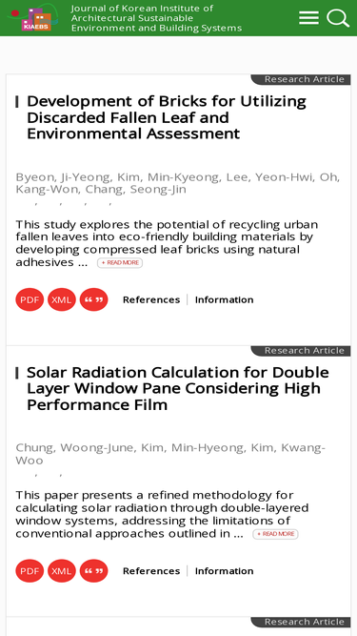The width and height of the screenshot is (357, 636).
Task: Expand READ MORE on the solar radiation abstract
Action: click(276, 534)
